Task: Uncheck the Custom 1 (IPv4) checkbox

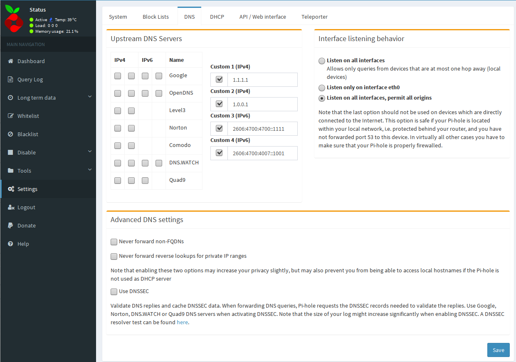Action: (x=219, y=79)
